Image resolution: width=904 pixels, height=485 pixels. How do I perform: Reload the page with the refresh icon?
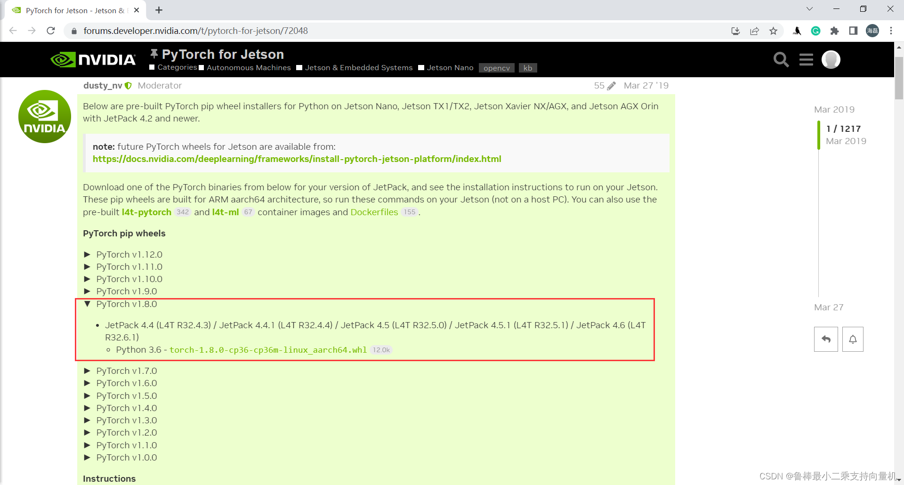(x=51, y=31)
